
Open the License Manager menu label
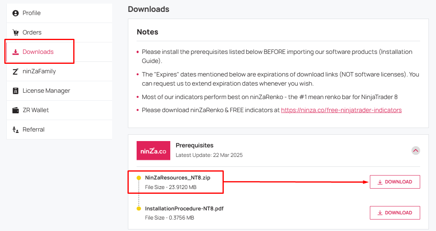point(46,91)
